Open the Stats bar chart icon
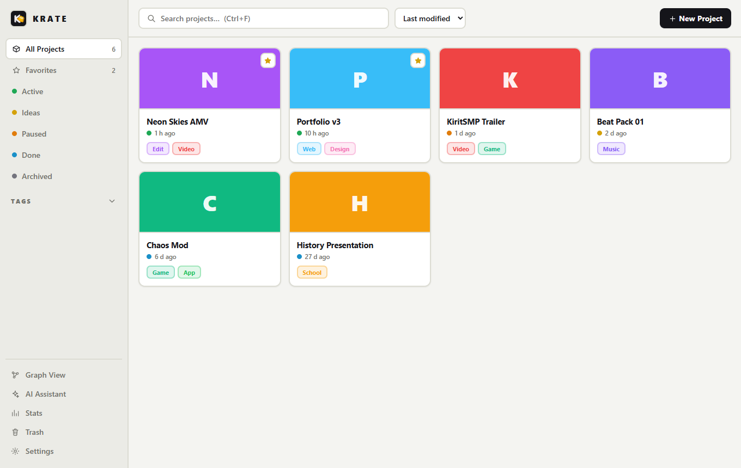The image size is (741, 468). click(15, 413)
